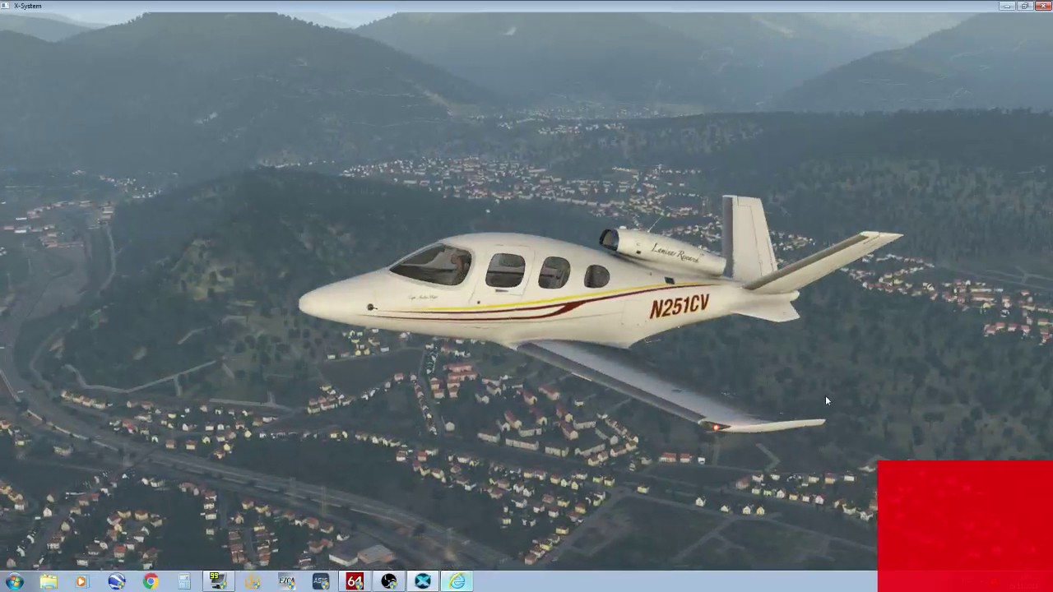This screenshot has width=1053, height=592.
Task: Open File Explorer from the taskbar
Action: coord(49,581)
